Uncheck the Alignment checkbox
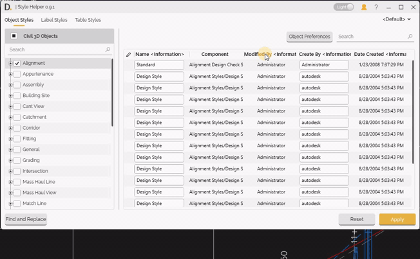 click(17, 64)
